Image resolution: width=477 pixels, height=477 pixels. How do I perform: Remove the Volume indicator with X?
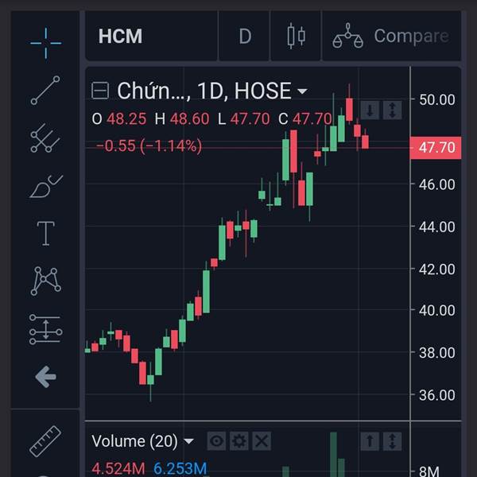click(262, 440)
